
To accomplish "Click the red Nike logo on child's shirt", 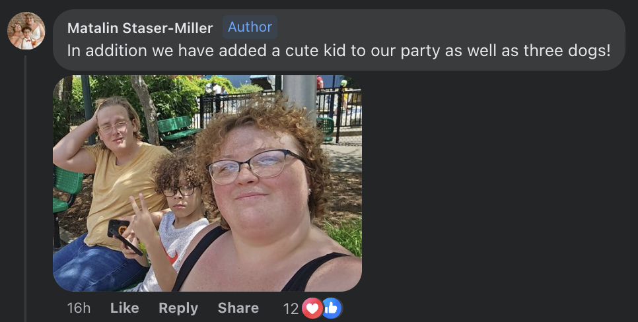I will (171, 256).
